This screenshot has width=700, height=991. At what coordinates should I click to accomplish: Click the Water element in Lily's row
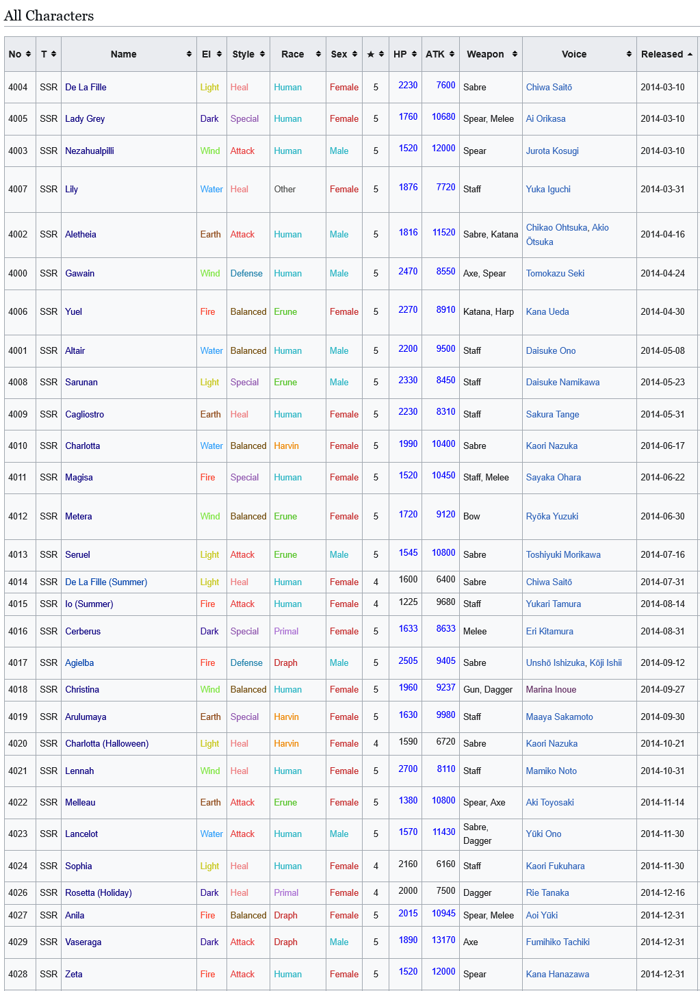211,189
